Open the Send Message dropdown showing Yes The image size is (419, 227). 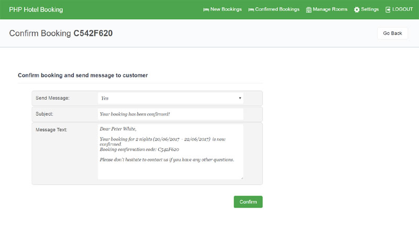[x=168, y=98]
